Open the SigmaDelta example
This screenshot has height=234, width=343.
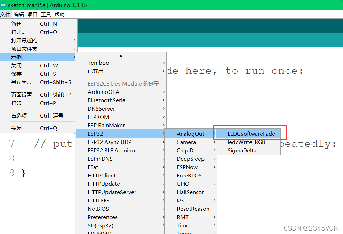(x=248, y=150)
